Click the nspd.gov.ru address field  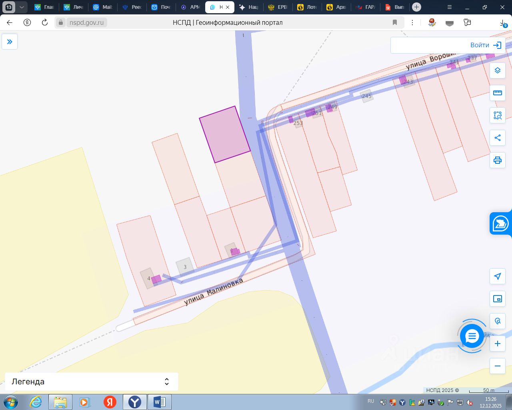tap(86, 23)
